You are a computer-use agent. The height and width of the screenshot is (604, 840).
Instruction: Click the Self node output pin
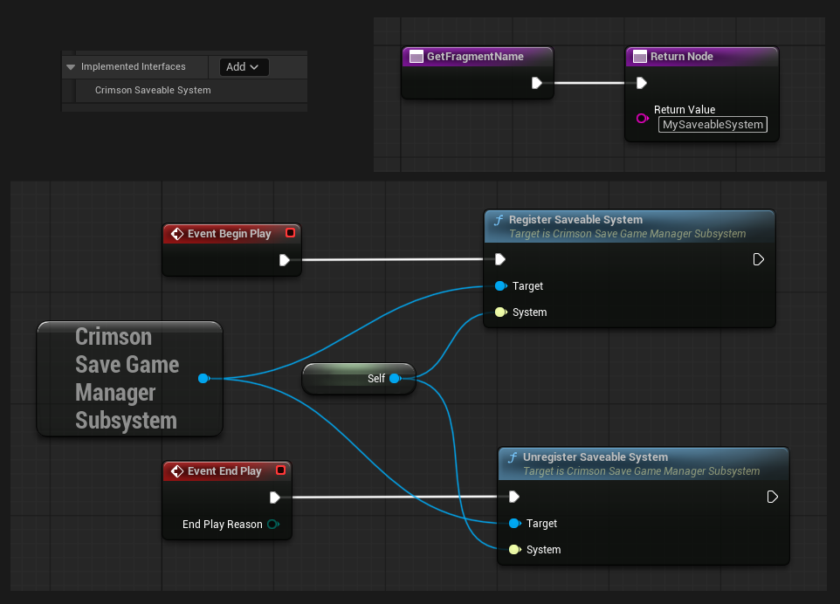tap(396, 379)
